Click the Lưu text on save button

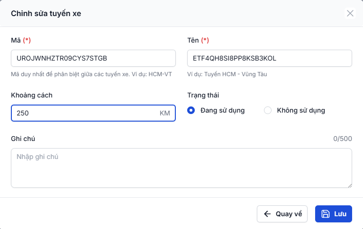(340, 214)
